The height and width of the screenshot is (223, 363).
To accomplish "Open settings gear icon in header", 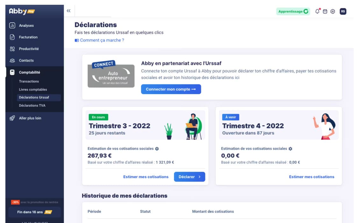I will (333, 11).
